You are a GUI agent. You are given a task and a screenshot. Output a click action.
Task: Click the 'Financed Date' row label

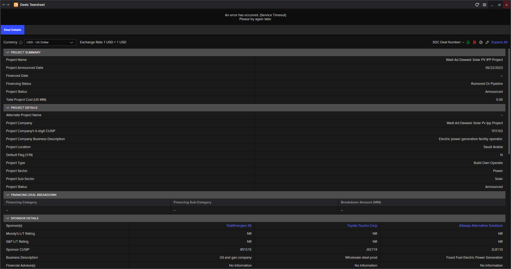[x=17, y=76]
